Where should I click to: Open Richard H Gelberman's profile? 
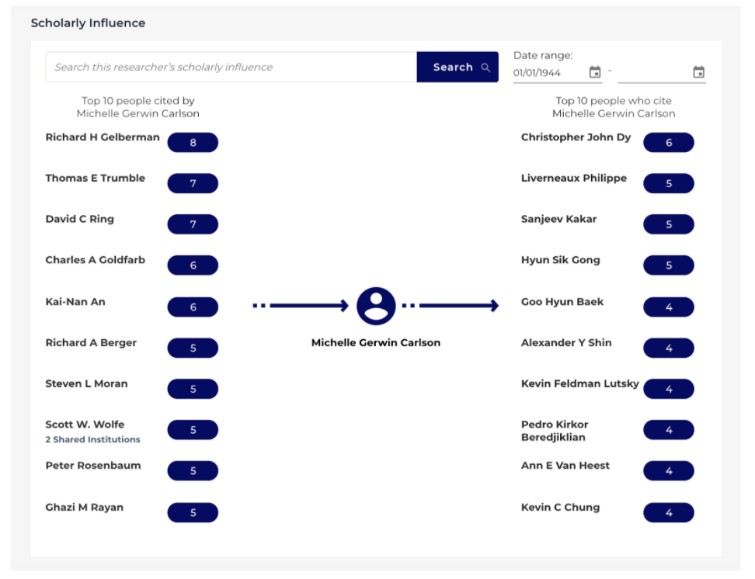coord(103,137)
